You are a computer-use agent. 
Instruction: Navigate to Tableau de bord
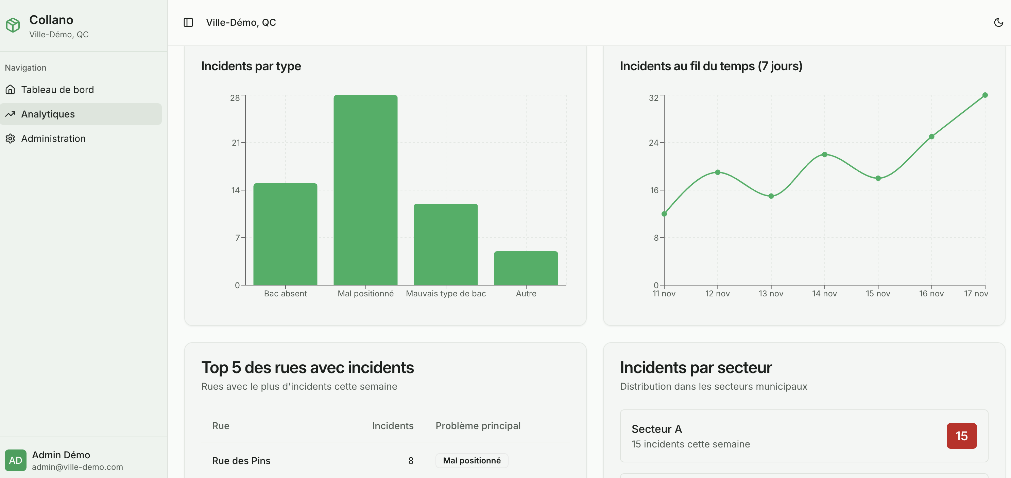click(57, 89)
